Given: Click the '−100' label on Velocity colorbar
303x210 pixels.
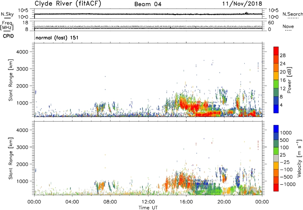Looking at the screenshot, I should [286, 169].
